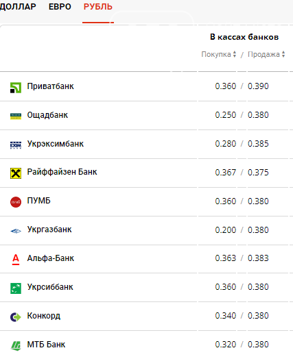The height and width of the screenshot is (359, 293).
Task: Click the В кассах банков header
Action: 244,37
